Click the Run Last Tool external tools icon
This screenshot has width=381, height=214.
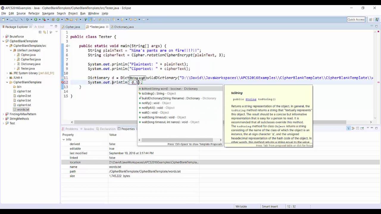[x=44, y=19]
